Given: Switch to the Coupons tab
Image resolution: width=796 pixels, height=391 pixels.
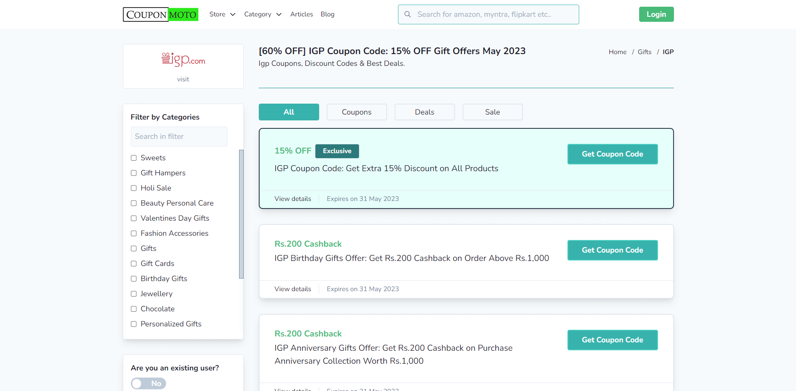Looking at the screenshot, I should click(x=357, y=112).
